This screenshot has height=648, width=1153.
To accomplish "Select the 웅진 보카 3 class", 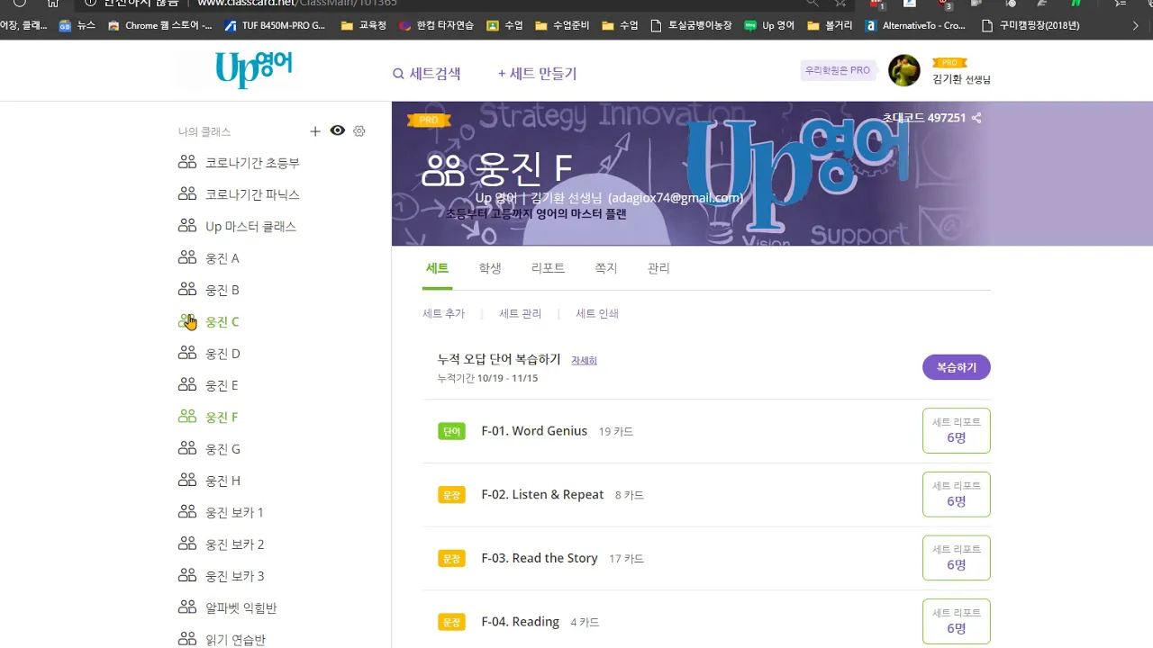I will click(222, 576).
